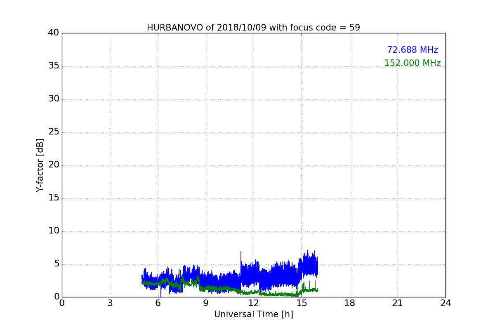Select the blue 72.688 MHz legend label
495x330 pixels.
(412, 50)
